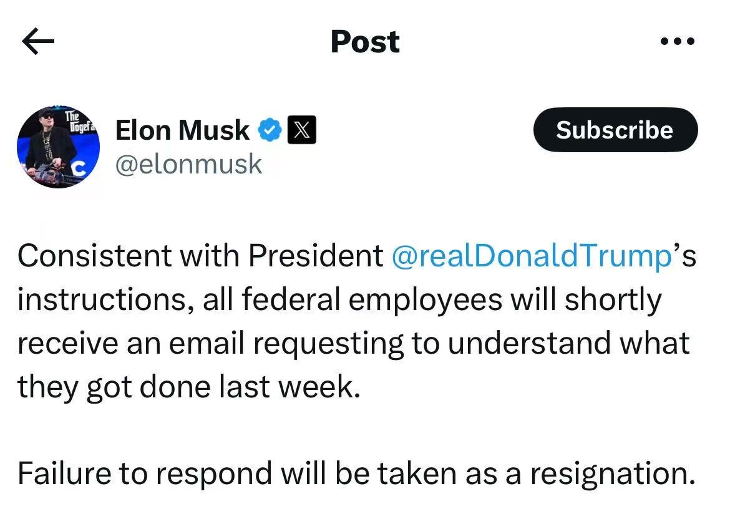
Task: Open the @realDonaldTrump mention link
Action: tap(532, 256)
